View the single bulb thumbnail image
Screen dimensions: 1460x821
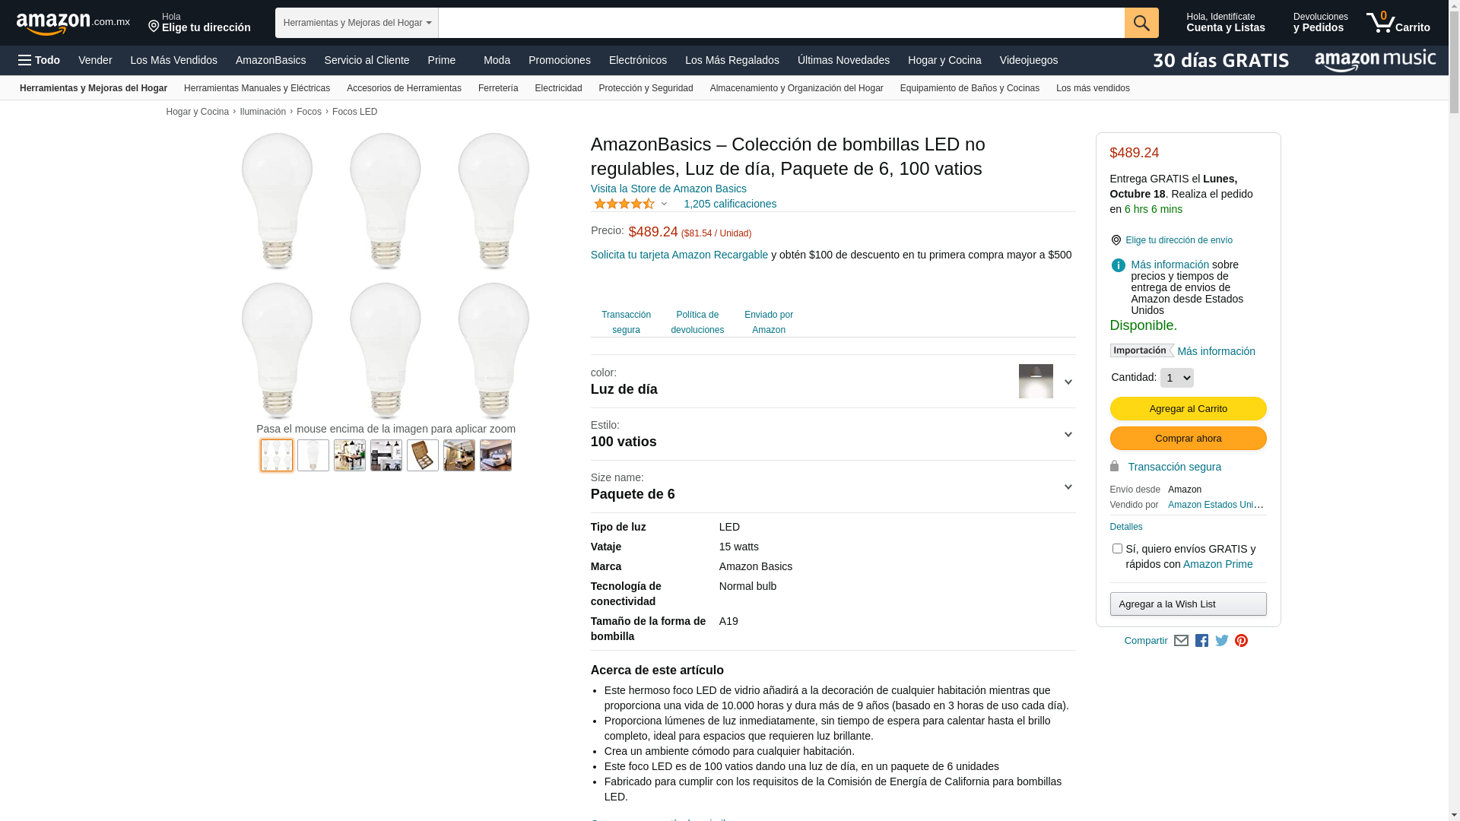[313, 455]
